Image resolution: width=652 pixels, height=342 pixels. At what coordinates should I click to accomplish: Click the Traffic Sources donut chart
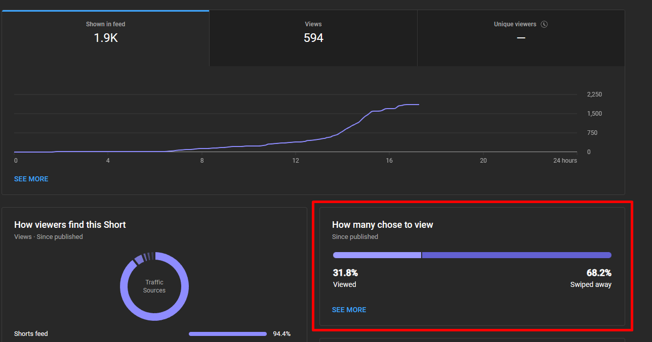[x=154, y=286]
